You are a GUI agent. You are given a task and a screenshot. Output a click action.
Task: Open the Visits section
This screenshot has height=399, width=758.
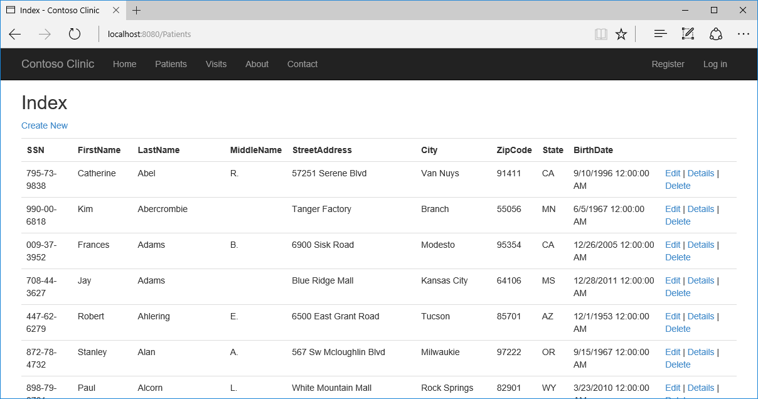coord(216,64)
